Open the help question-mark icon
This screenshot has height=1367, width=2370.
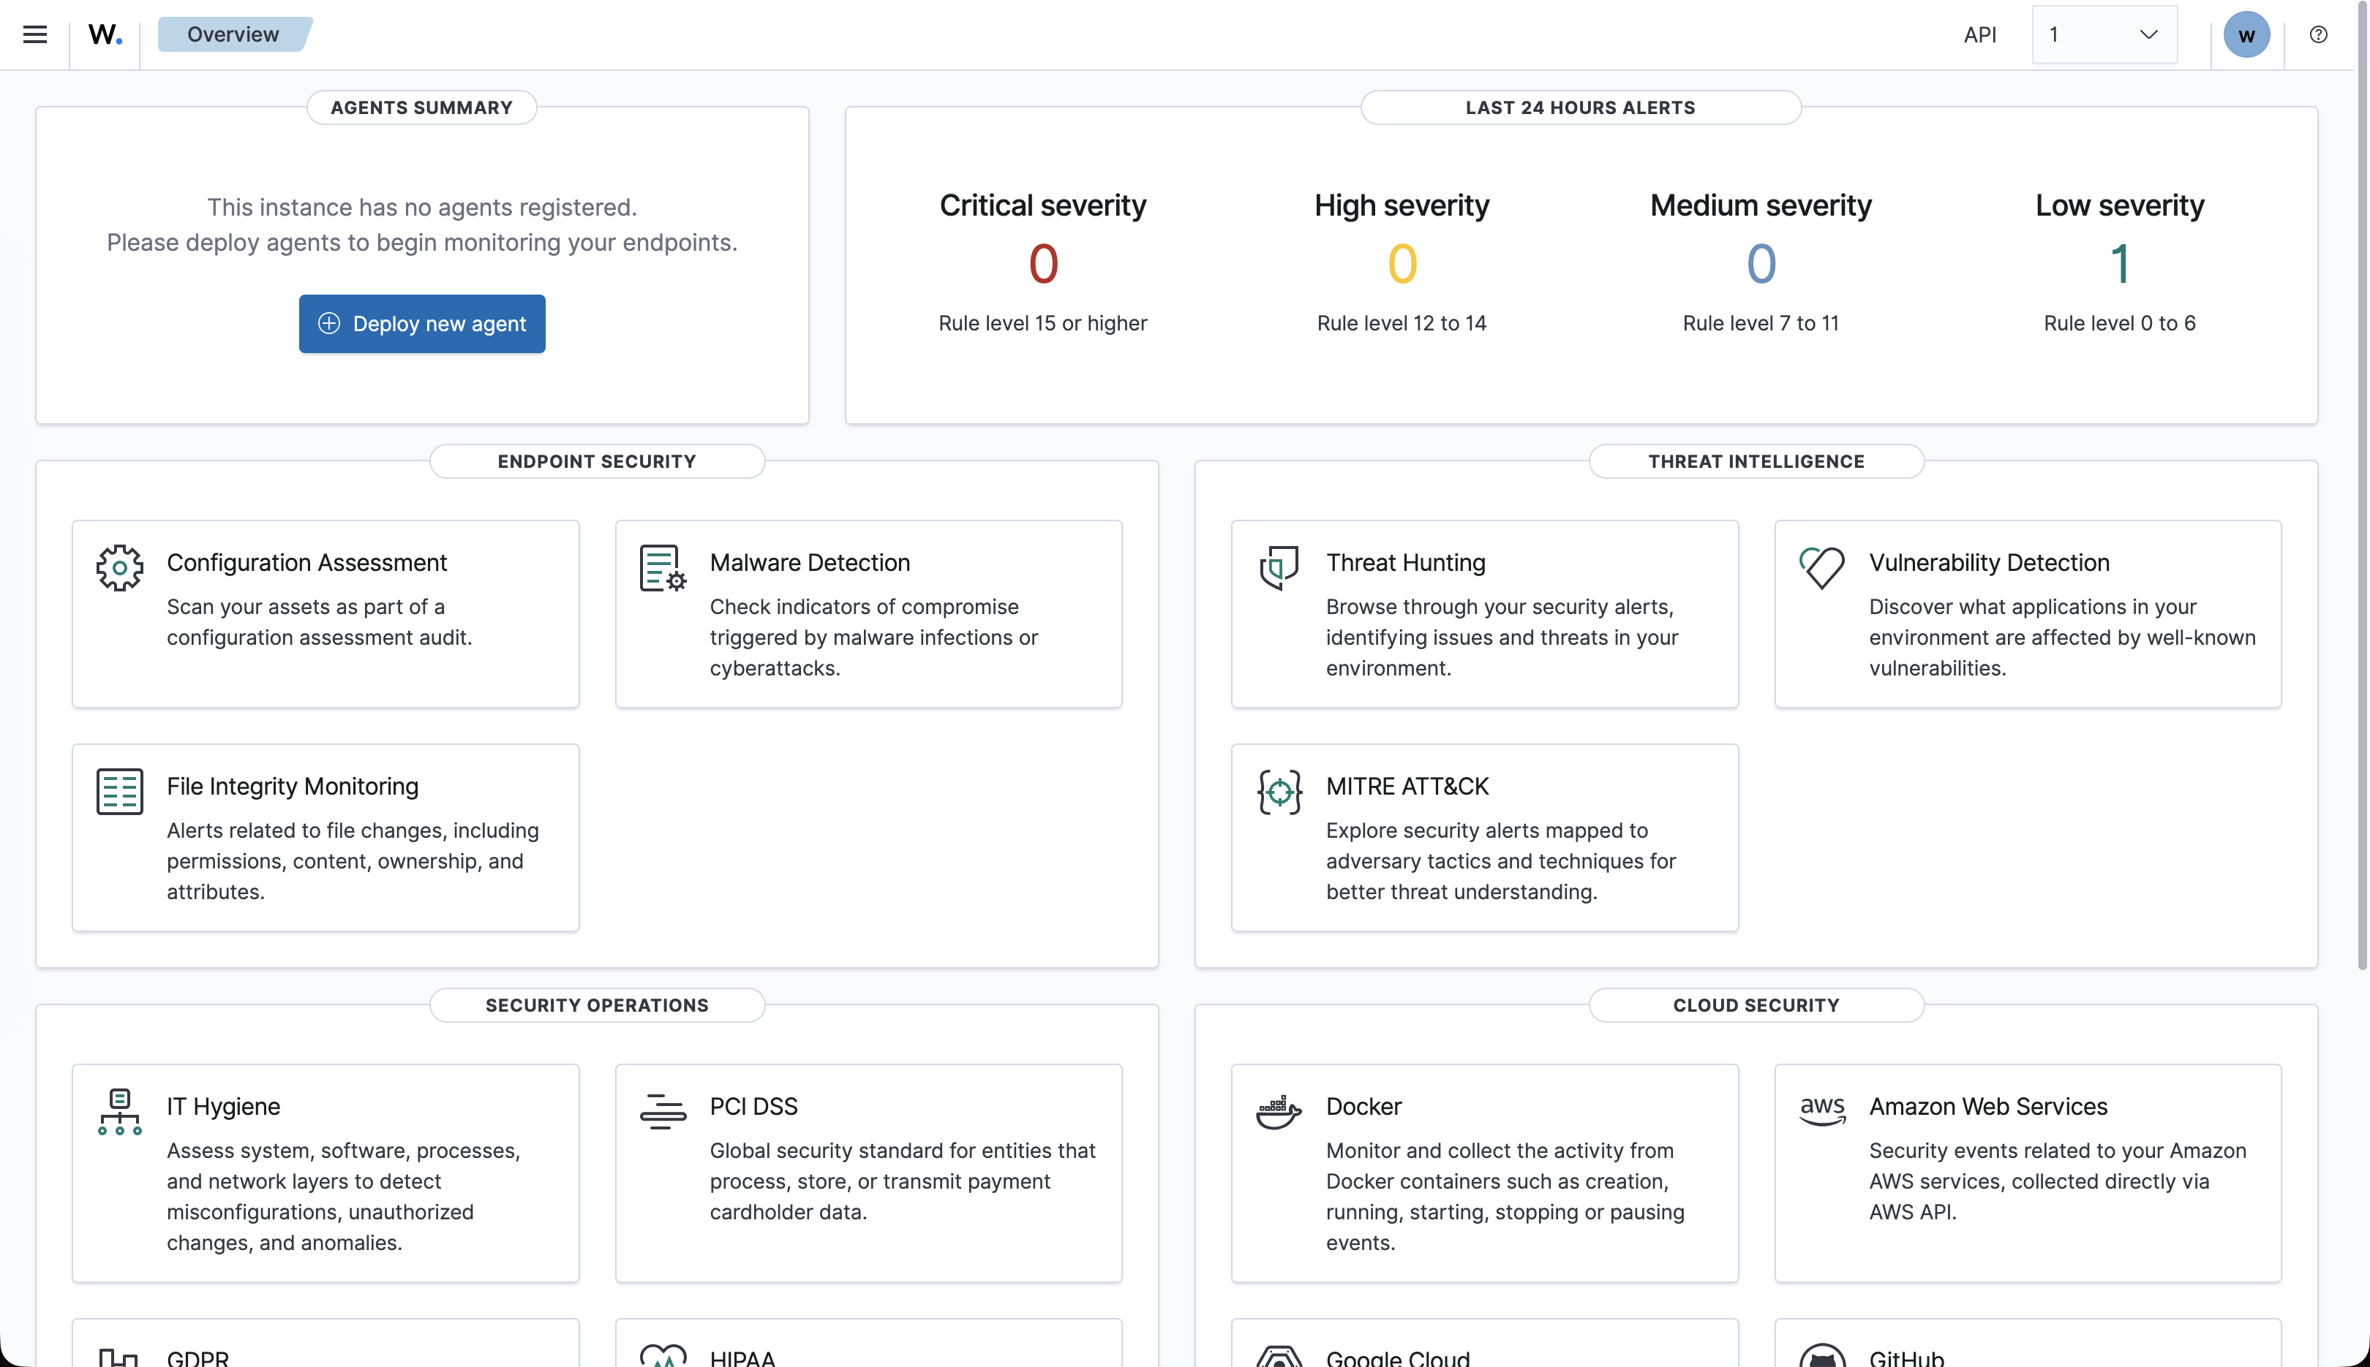[2318, 35]
